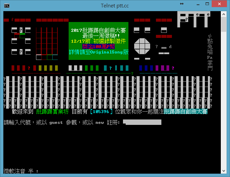This screenshot has width=230, height=177.
Task: Open the Telnet window system menu icon
Action: click(6, 6)
